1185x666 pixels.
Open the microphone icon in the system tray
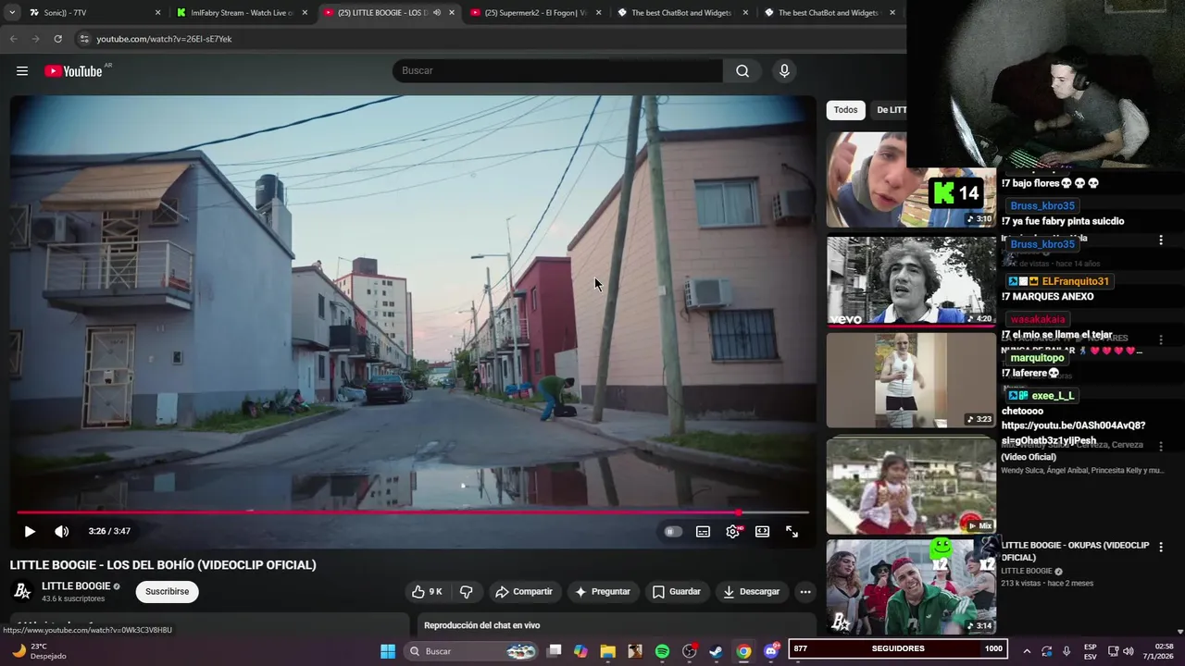(1066, 651)
